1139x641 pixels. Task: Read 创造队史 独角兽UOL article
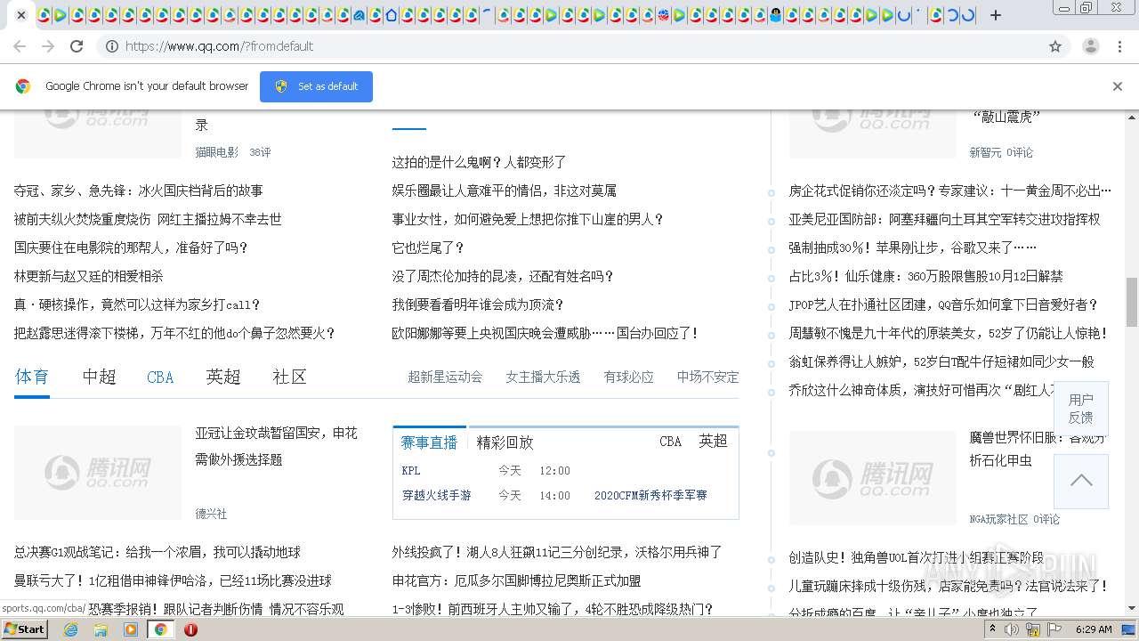(916, 557)
